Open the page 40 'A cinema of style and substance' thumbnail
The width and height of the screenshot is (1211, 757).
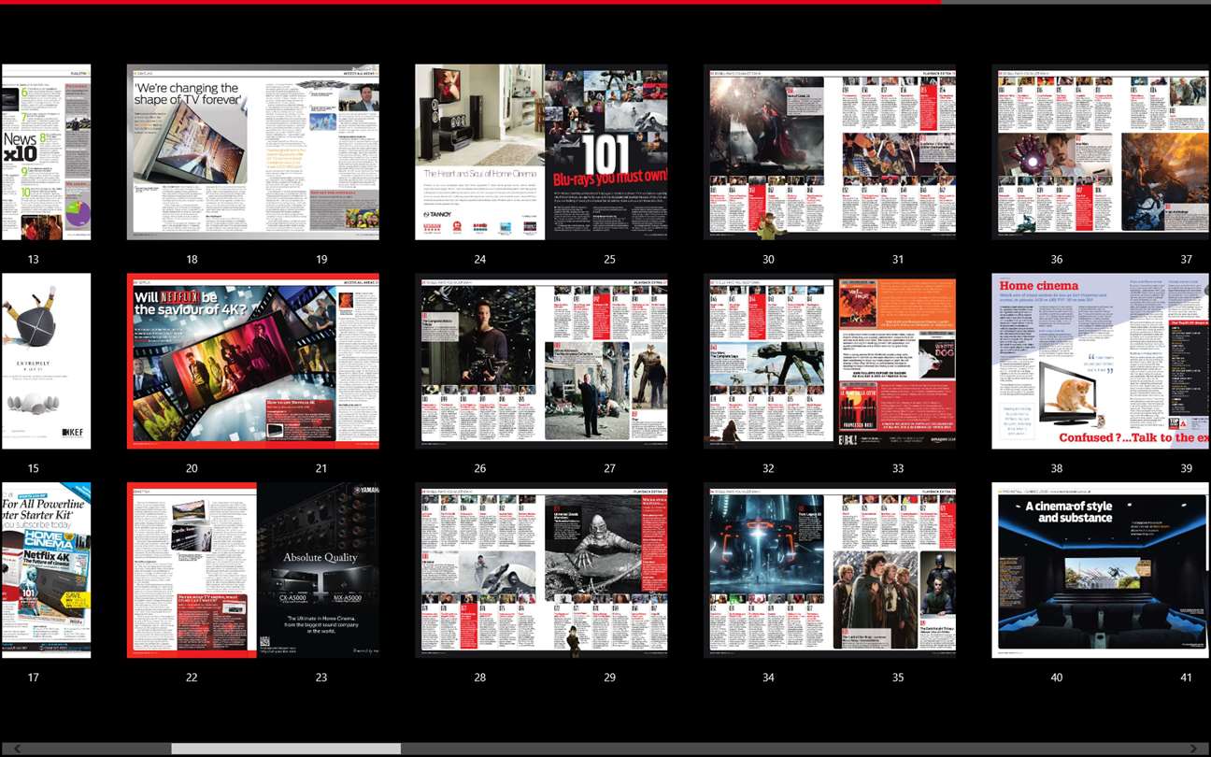pyautogui.click(x=1055, y=570)
